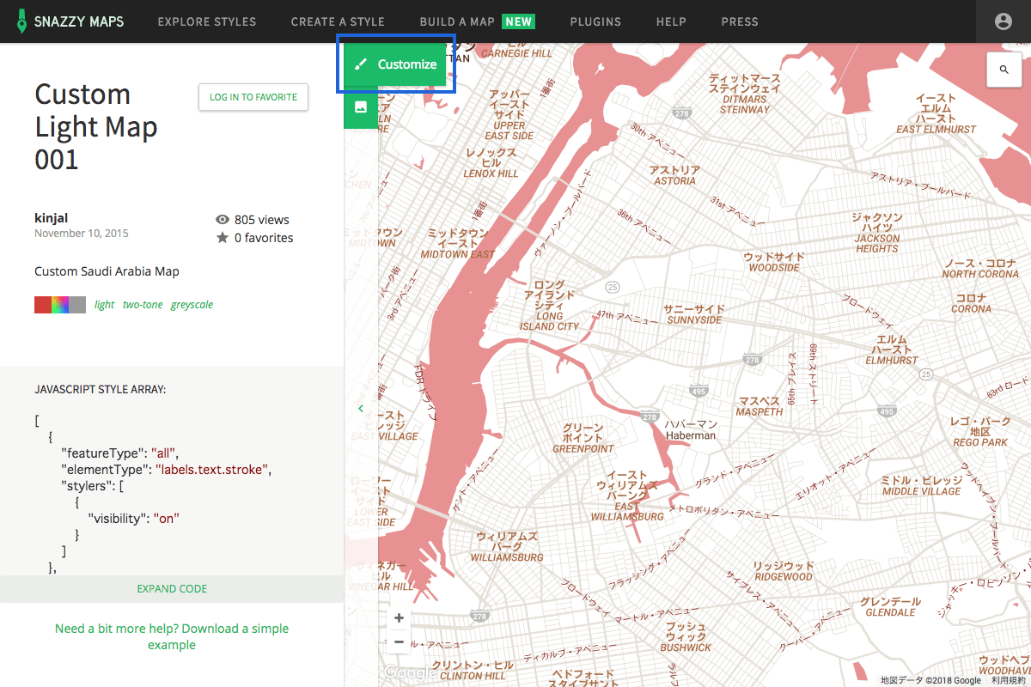Click the Rego Park map label
Viewport: 1031px width, 687px height.
[x=980, y=432]
